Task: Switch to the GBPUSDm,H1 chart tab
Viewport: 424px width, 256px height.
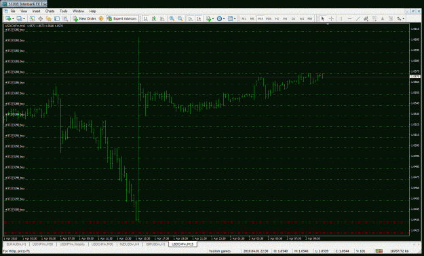Action: point(155,244)
